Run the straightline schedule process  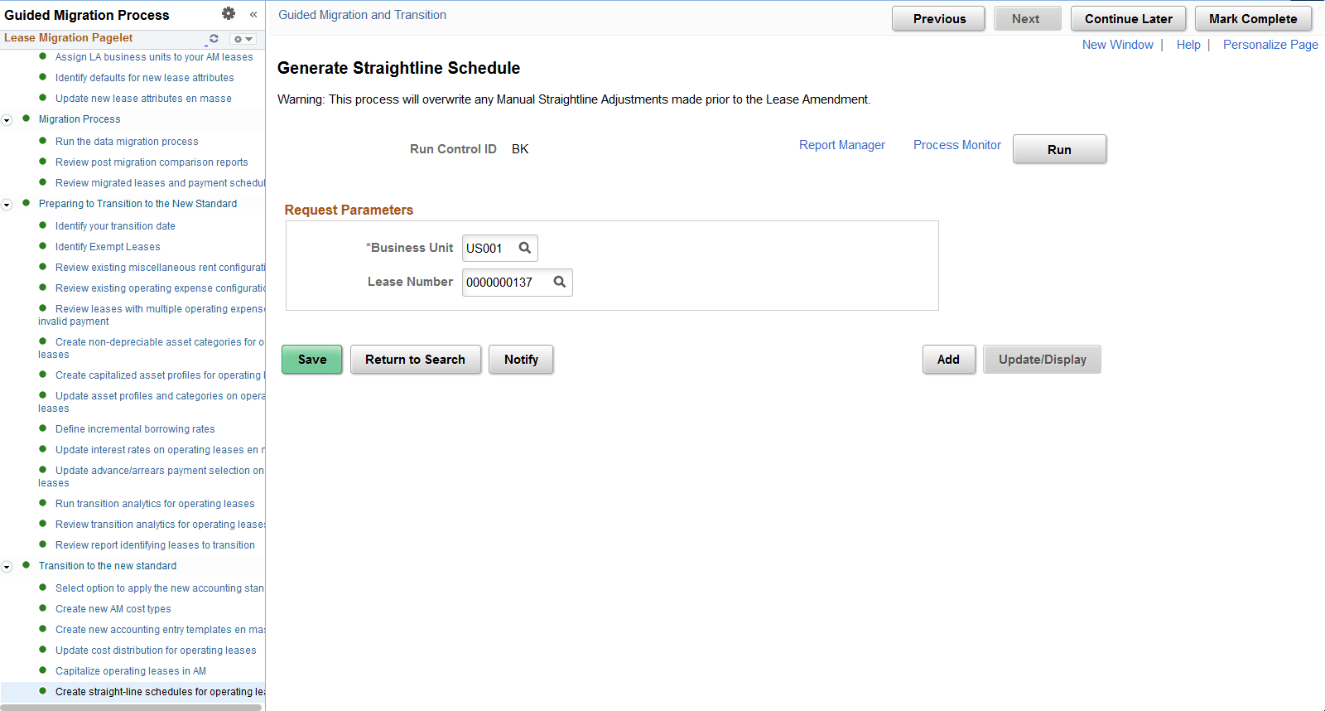(1059, 149)
